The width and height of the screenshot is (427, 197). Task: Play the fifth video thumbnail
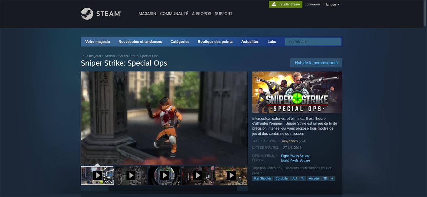tap(231, 175)
